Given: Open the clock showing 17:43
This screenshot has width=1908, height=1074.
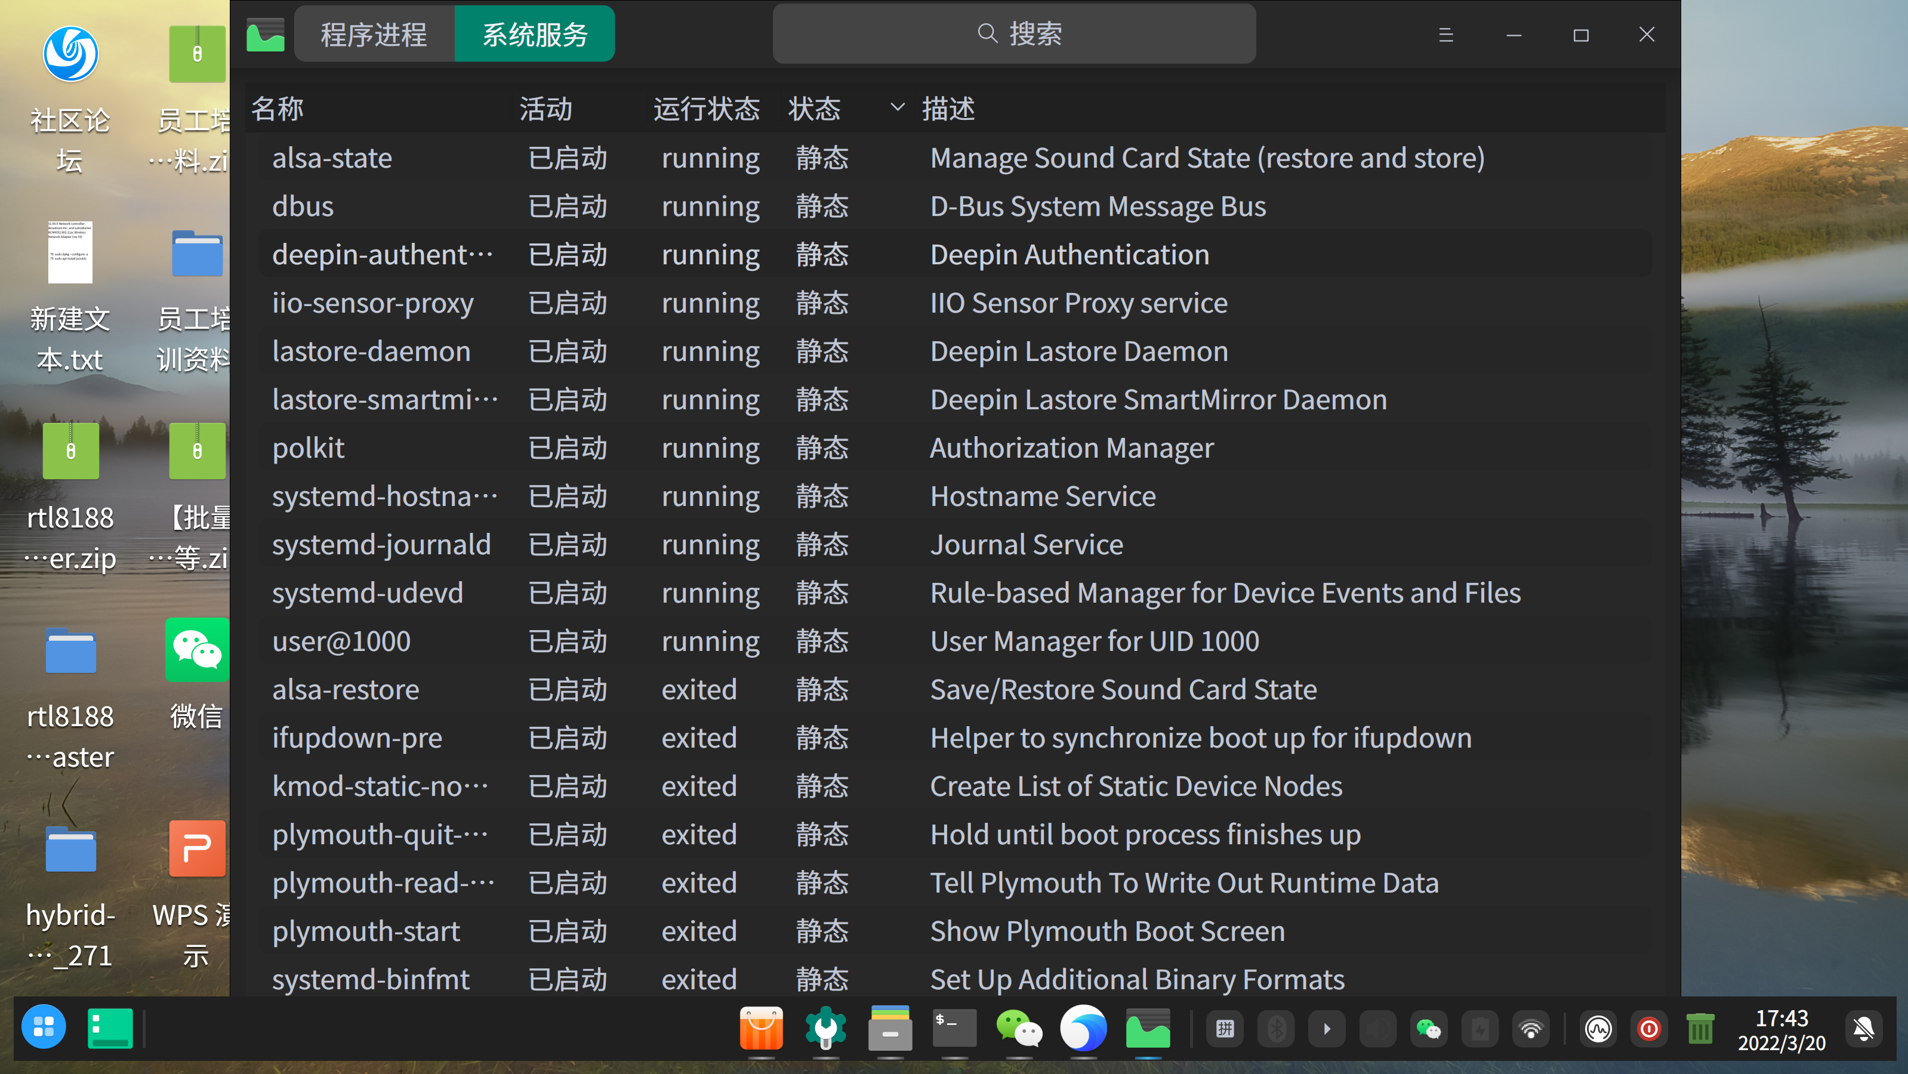Looking at the screenshot, I should coord(1781,1030).
